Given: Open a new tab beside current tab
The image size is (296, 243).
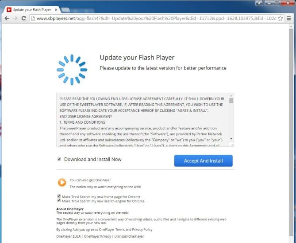Looking at the screenshot, I should (65, 10).
